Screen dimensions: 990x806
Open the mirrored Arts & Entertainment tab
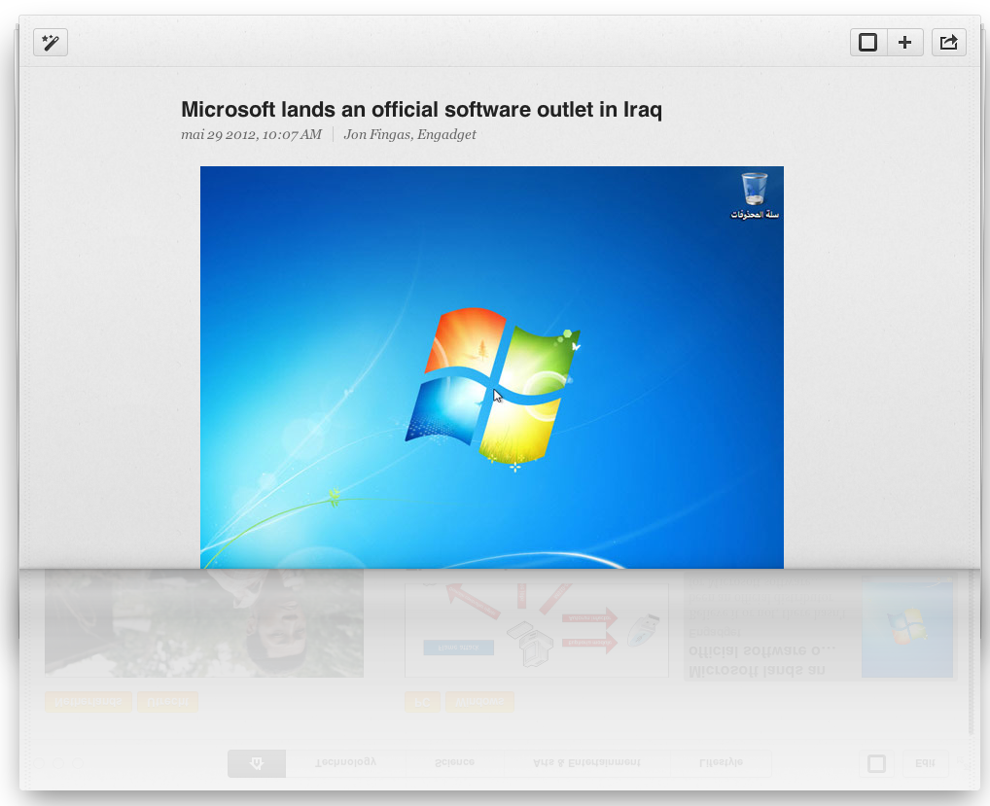pyautogui.click(x=586, y=763)
